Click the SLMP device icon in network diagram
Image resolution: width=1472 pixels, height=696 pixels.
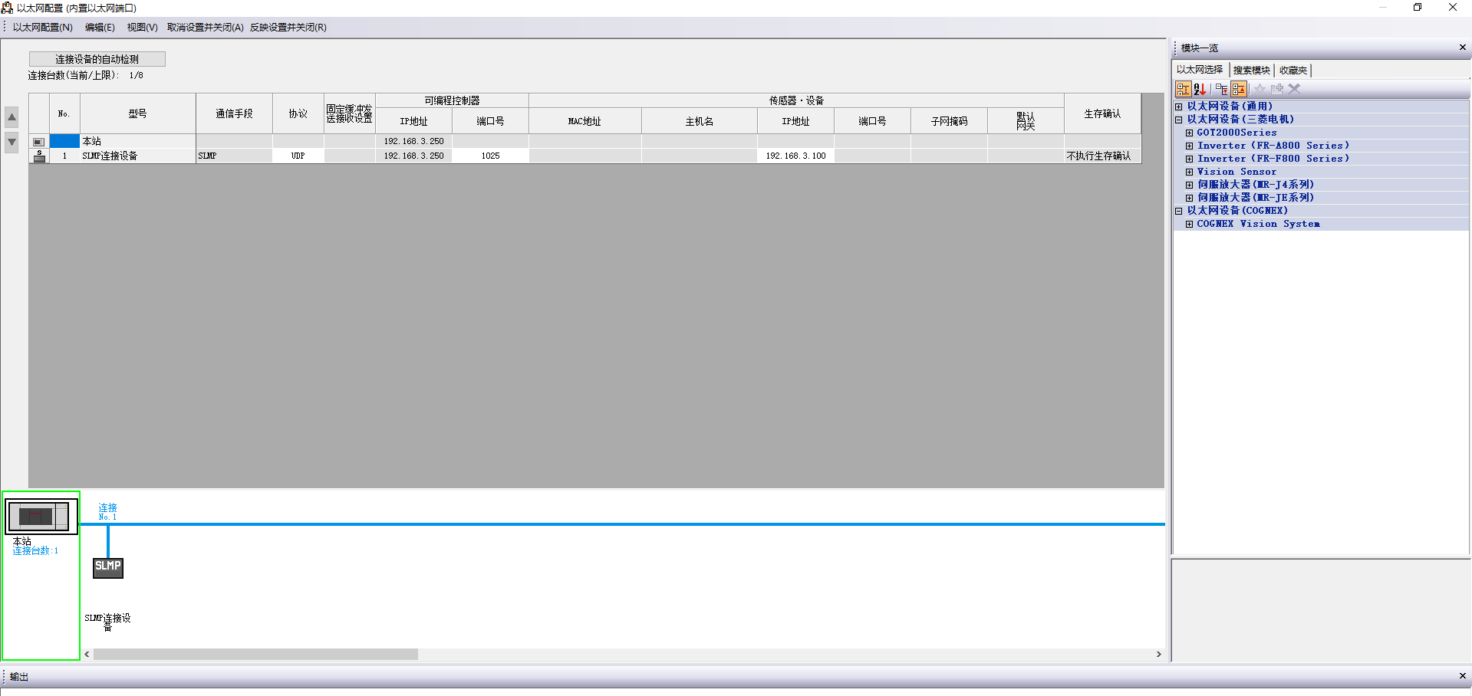[x=108, y=567]
